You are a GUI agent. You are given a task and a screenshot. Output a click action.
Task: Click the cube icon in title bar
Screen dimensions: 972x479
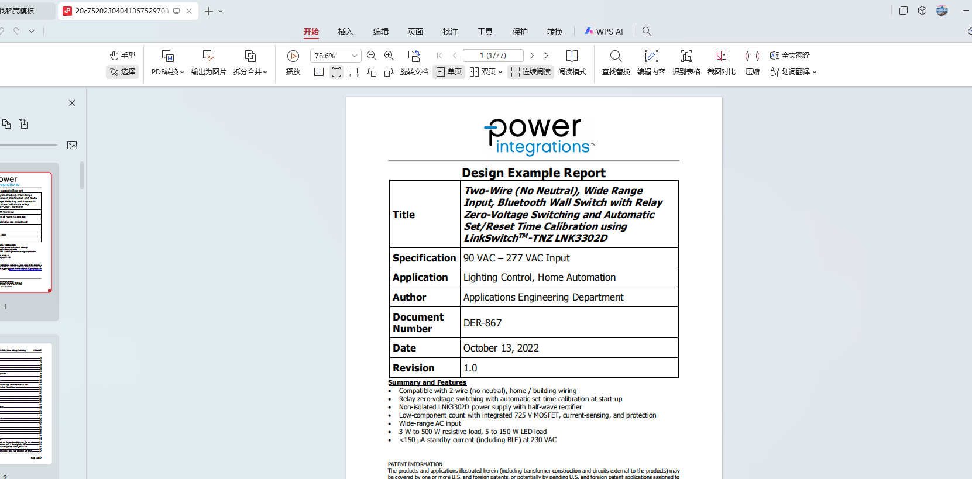point(922,11)
